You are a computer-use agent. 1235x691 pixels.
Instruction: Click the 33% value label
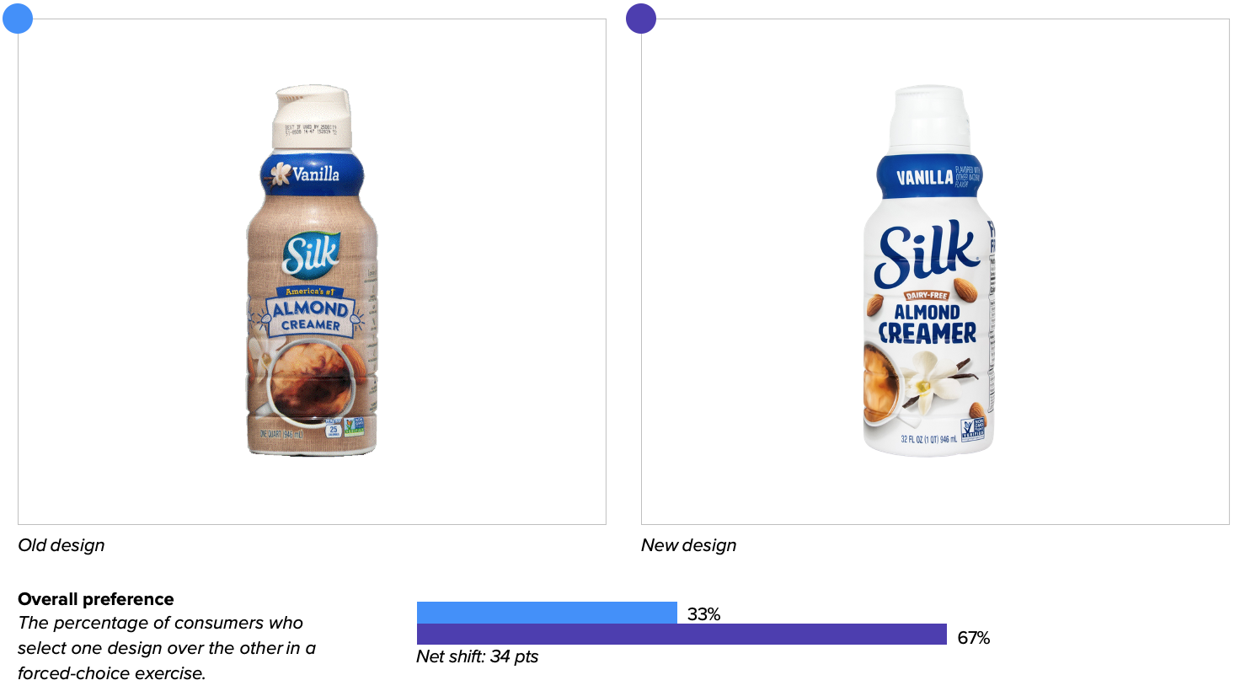coord(703,614)
